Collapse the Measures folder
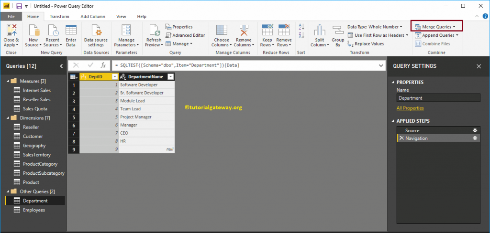 (8, 81)
